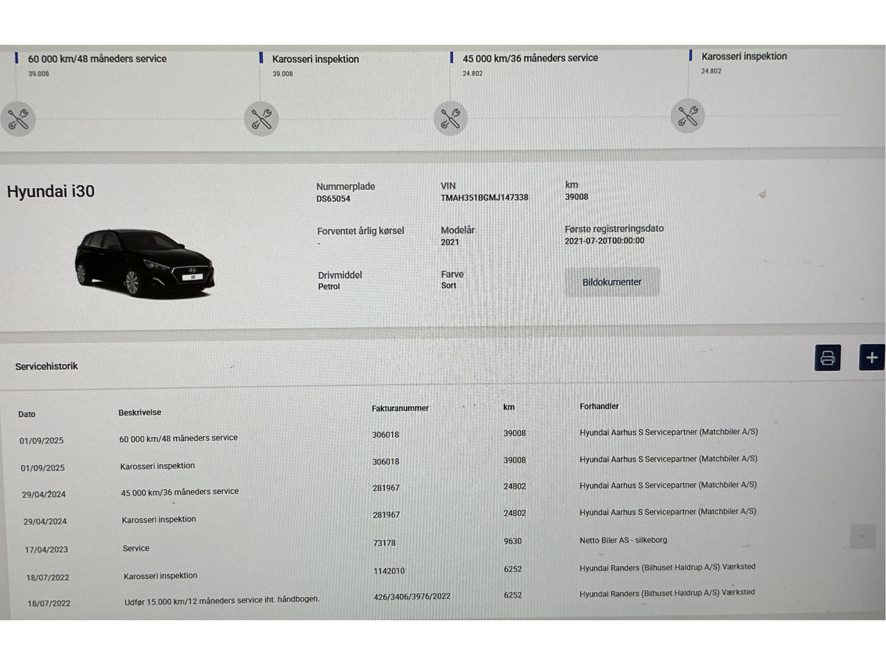Click the Beskrivelse column header
Image resolution: width=886 pixels, height=665 pixels.
pyautogui.click(x=140, y=412)
